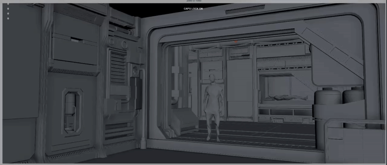Select the body lying on the bunk
387x165 pixels.
tap(288, 98)
